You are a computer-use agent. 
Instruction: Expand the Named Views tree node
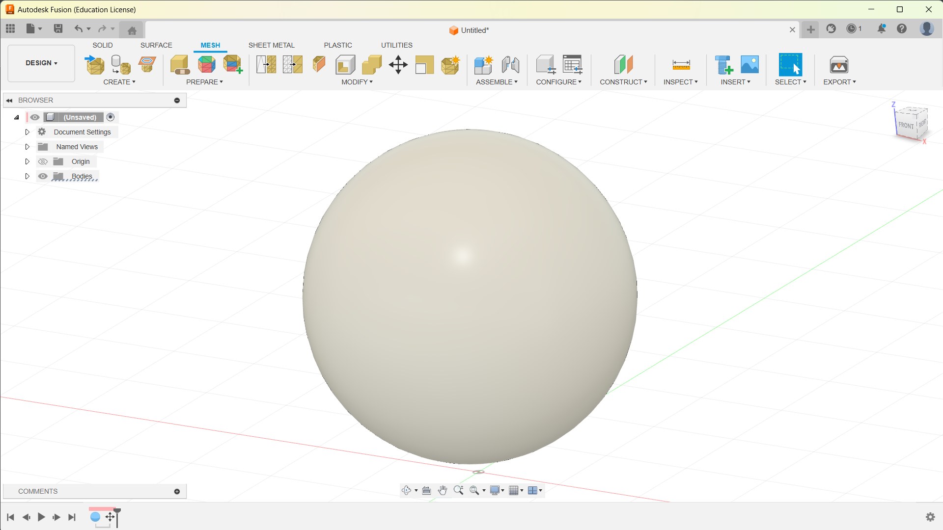(x=28, y=147)
